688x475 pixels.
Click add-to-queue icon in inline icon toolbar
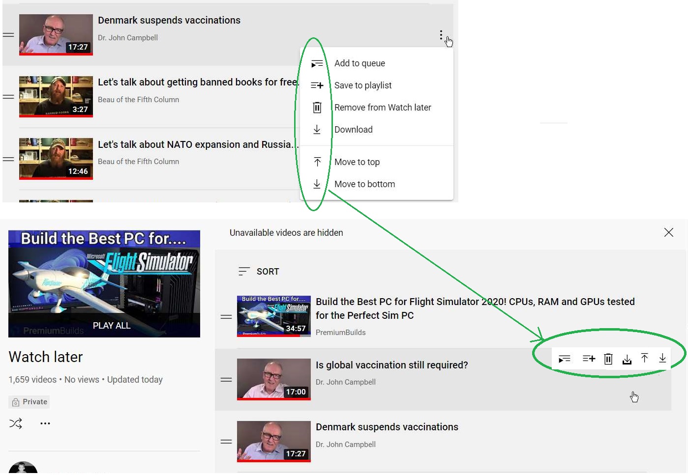click(565, 359)
